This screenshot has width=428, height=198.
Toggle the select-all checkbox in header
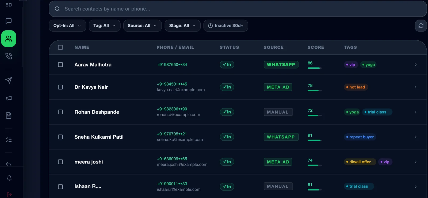click(x=60, y=47)
